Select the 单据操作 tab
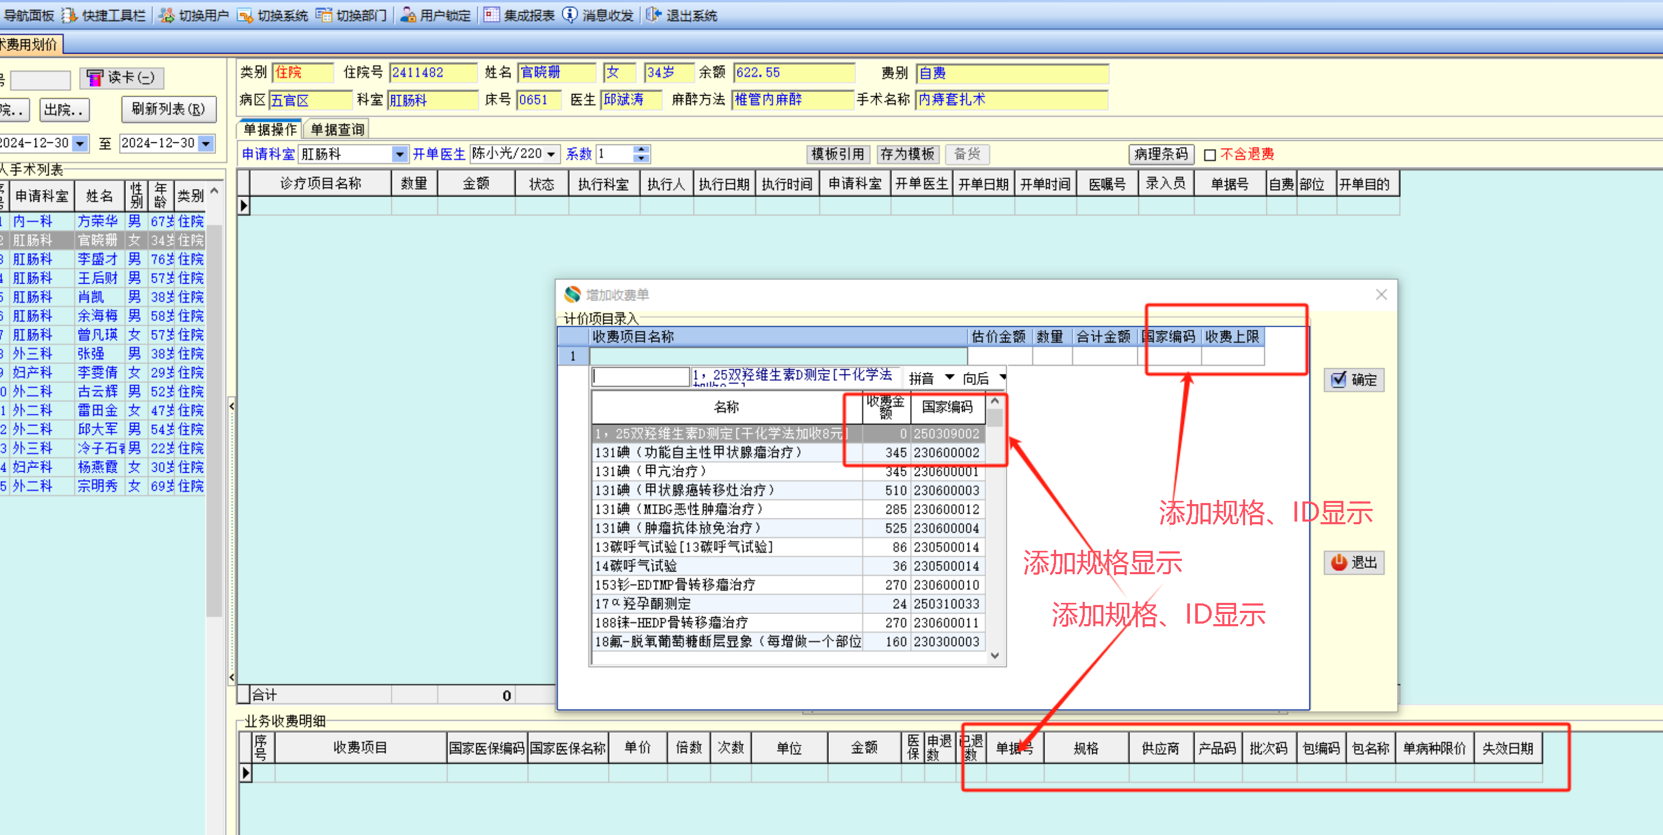 (x=270, y=130)
